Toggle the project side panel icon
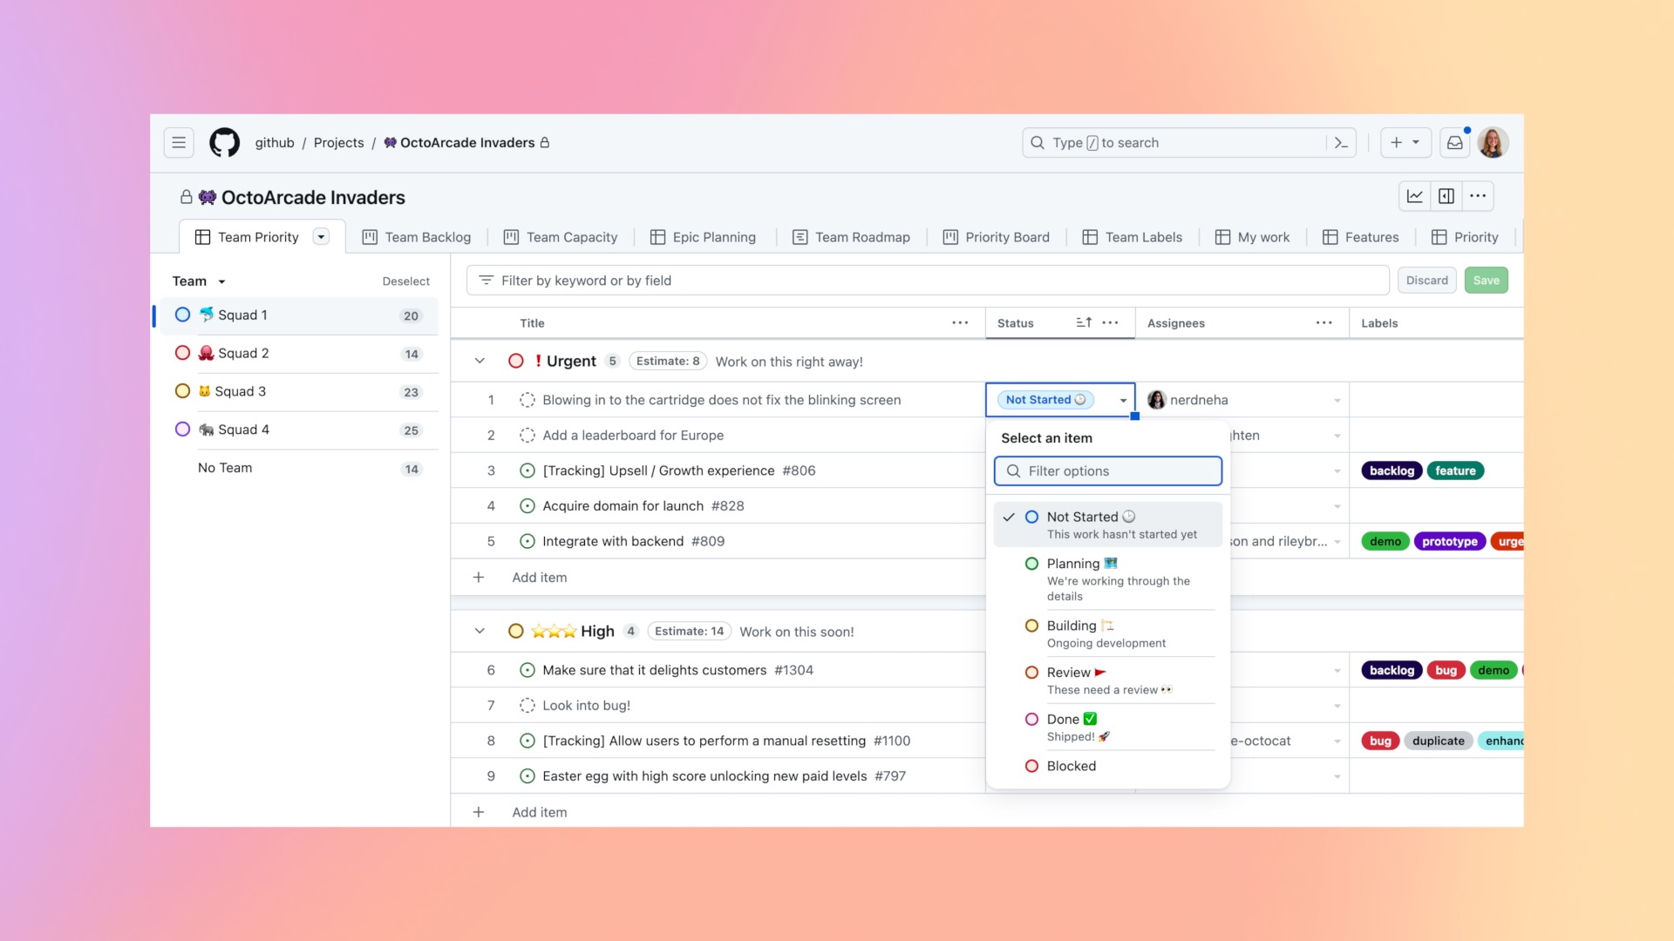 pyautogui.click(x=1446, y=197)
